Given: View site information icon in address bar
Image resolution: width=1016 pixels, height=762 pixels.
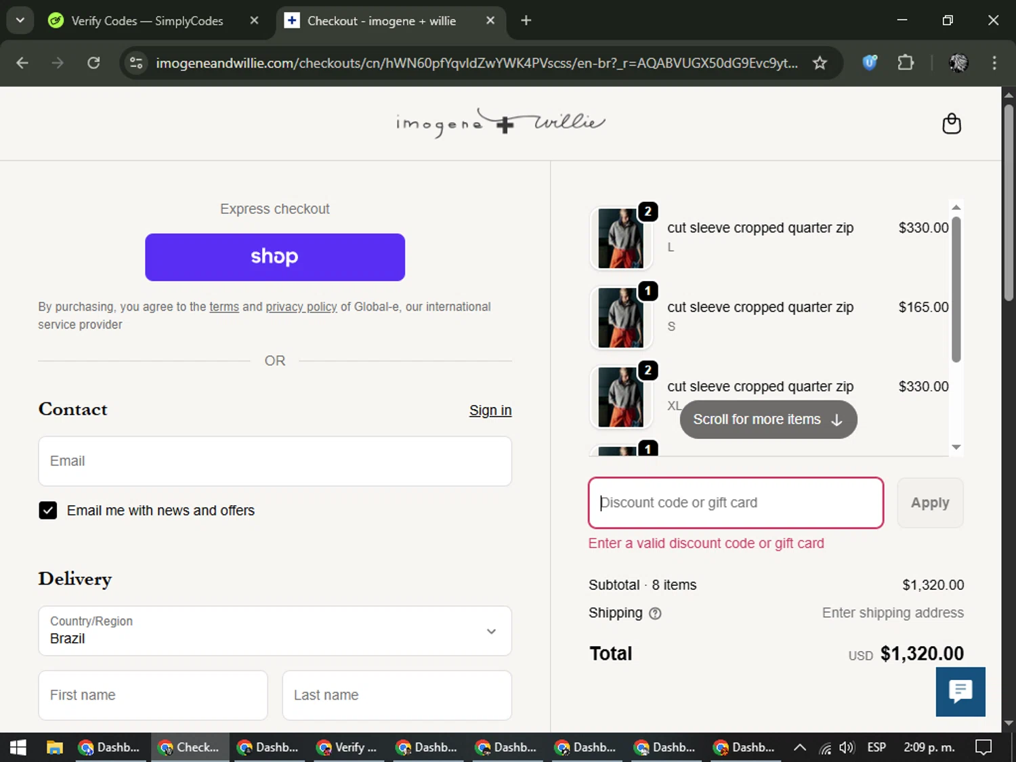Looking at the screenshot, I should [136, 63].
